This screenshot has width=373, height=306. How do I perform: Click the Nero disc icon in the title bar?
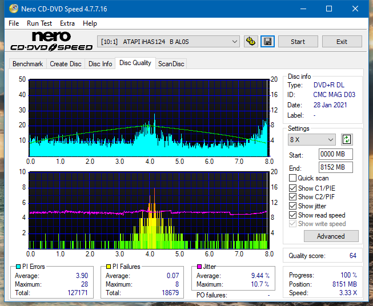(14, 9)
